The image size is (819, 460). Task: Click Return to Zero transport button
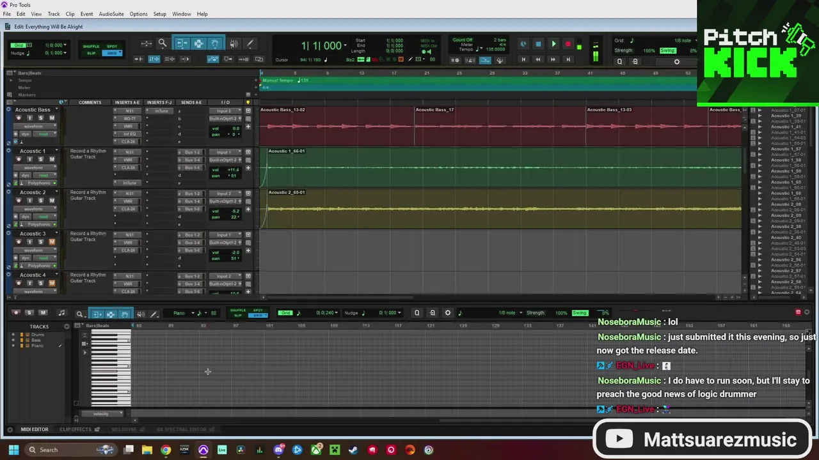(x=523, y=59)
